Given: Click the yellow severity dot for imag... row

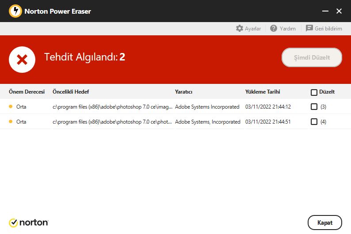Looking at the screenshot, I should click(11, 106).
